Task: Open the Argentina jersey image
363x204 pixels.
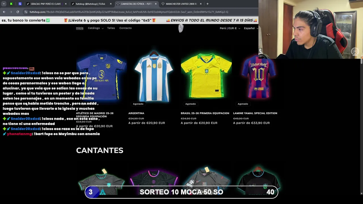Action: [154, 76]
